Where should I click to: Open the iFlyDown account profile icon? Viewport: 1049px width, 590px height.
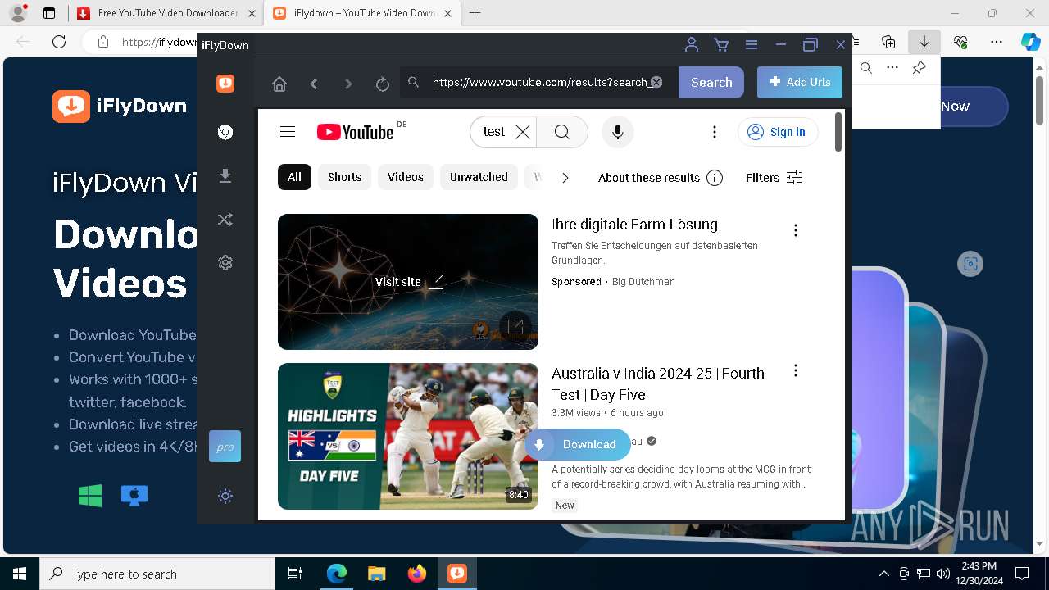pyautogui.click(x=692, y=45)
